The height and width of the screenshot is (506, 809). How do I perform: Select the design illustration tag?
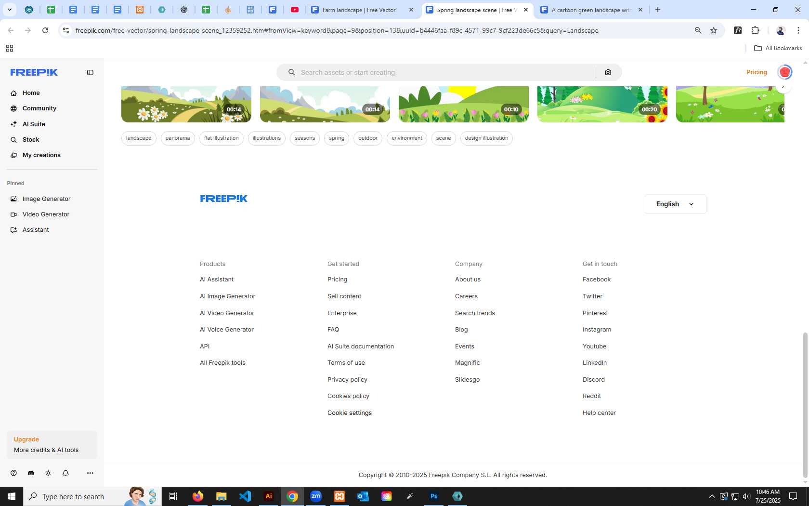tap(486, 138)
